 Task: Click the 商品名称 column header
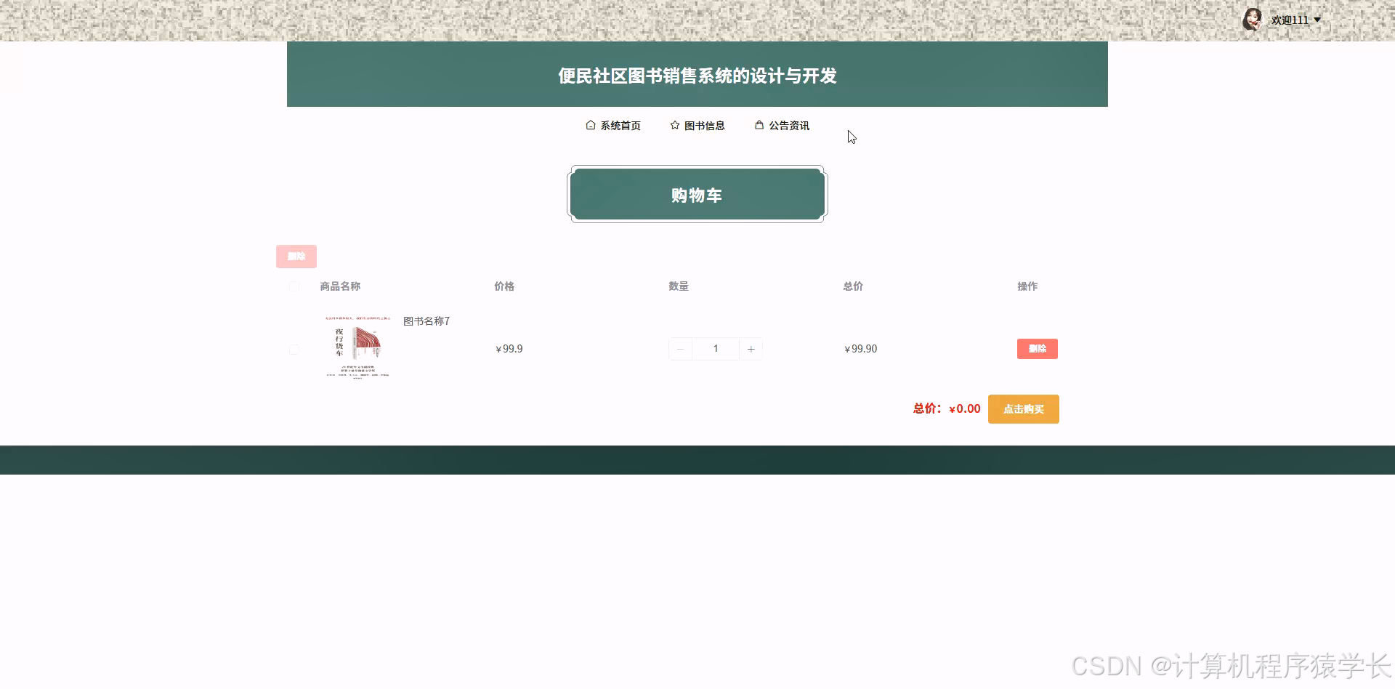(x=340, y=286)
